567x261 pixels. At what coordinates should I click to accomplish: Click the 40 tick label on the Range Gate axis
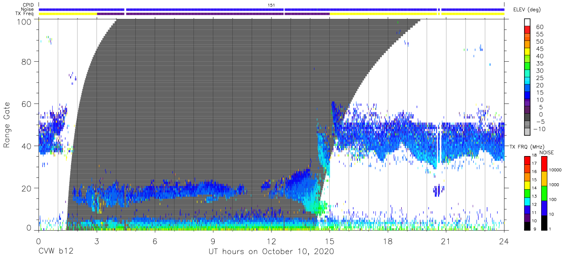(26, 146)
